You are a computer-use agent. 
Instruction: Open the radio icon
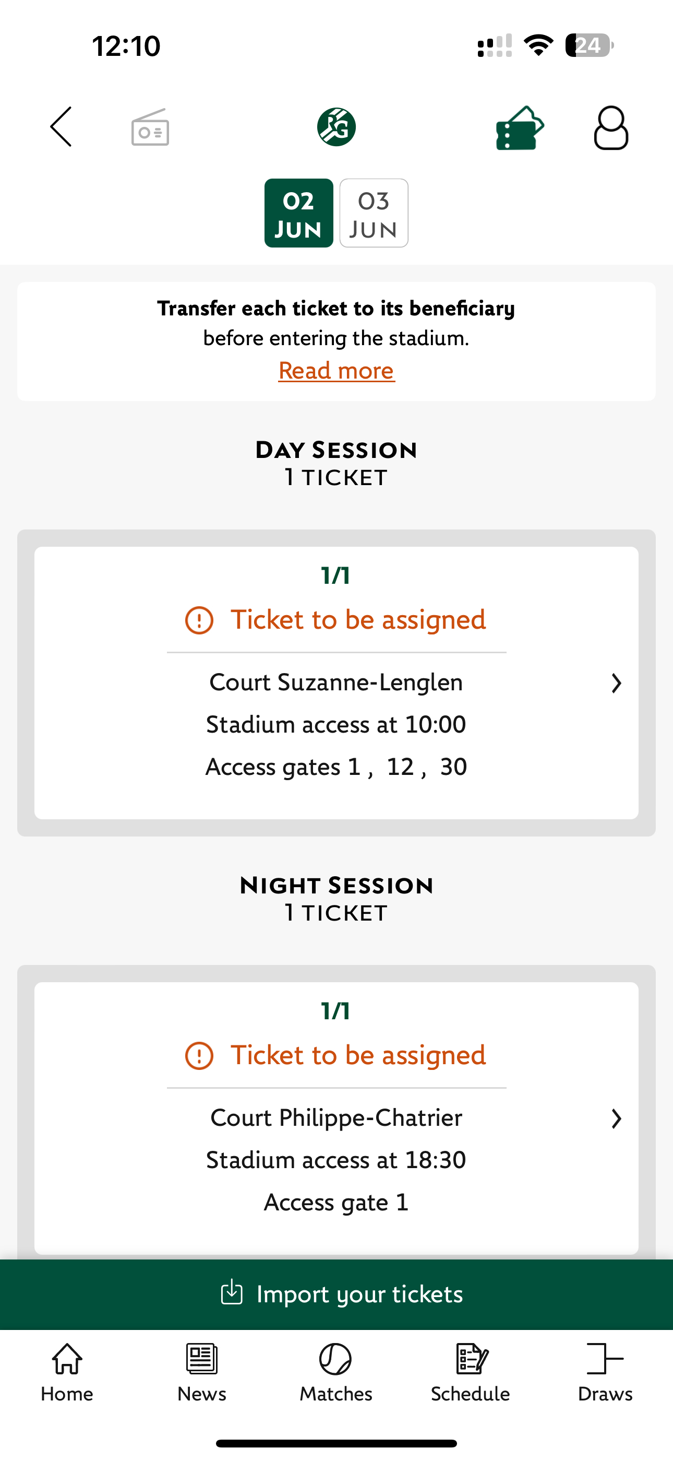point(150,127)
